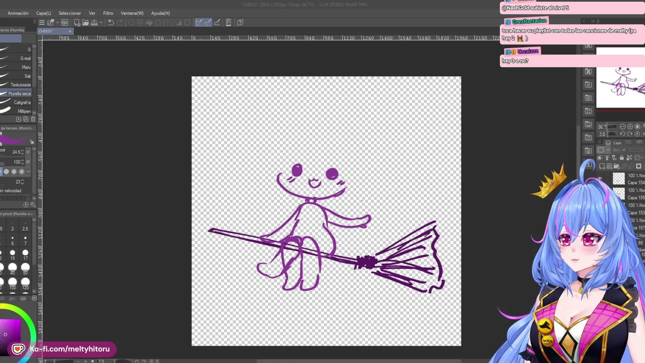
Task: Redo the undone action
Action: click(x=120, y=22)
